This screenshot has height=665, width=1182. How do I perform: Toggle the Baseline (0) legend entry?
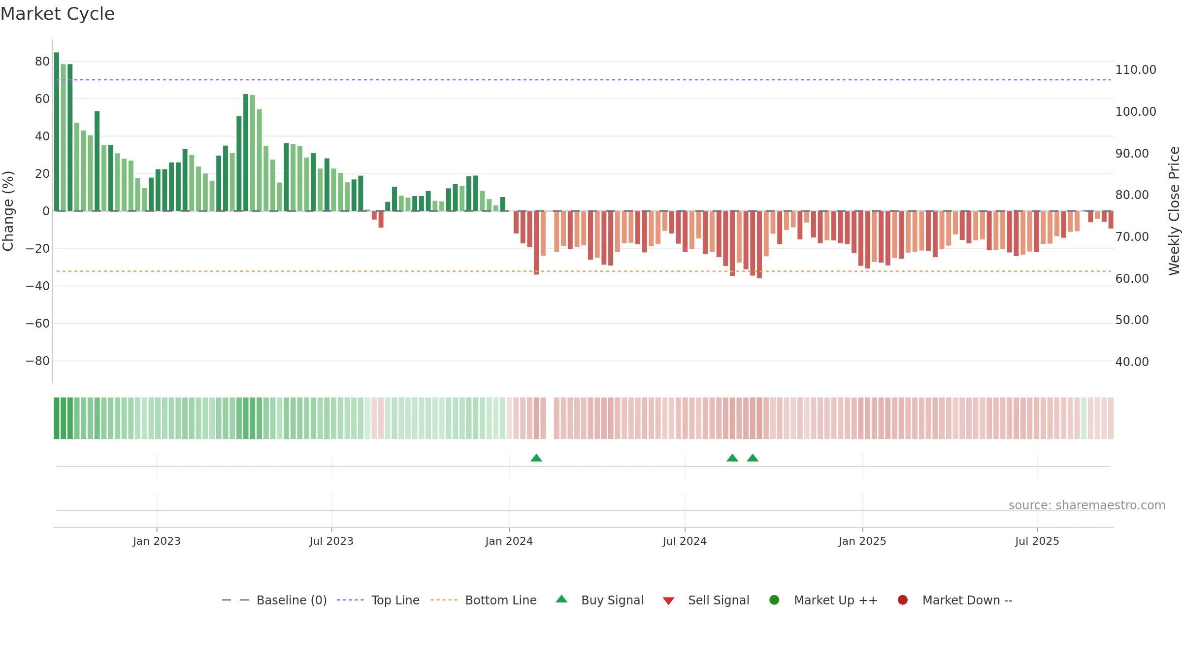274,600
